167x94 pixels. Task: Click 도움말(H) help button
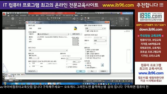coord(103,71)
